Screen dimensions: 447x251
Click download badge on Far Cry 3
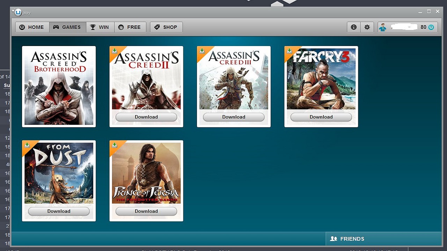tap(289, 51)
